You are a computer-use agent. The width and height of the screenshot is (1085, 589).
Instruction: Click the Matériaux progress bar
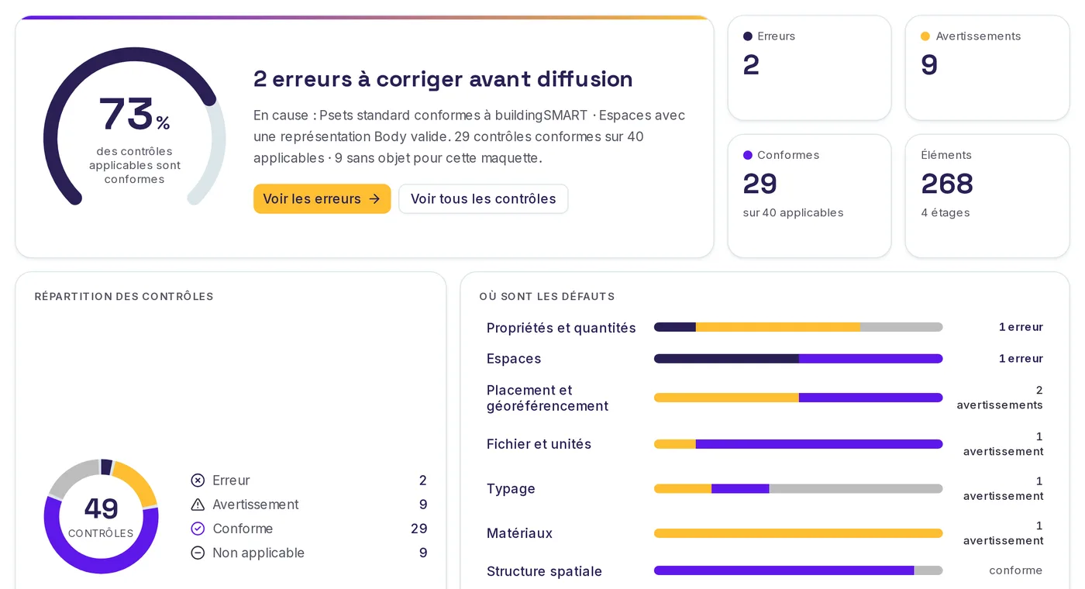(x=798, y=533)
